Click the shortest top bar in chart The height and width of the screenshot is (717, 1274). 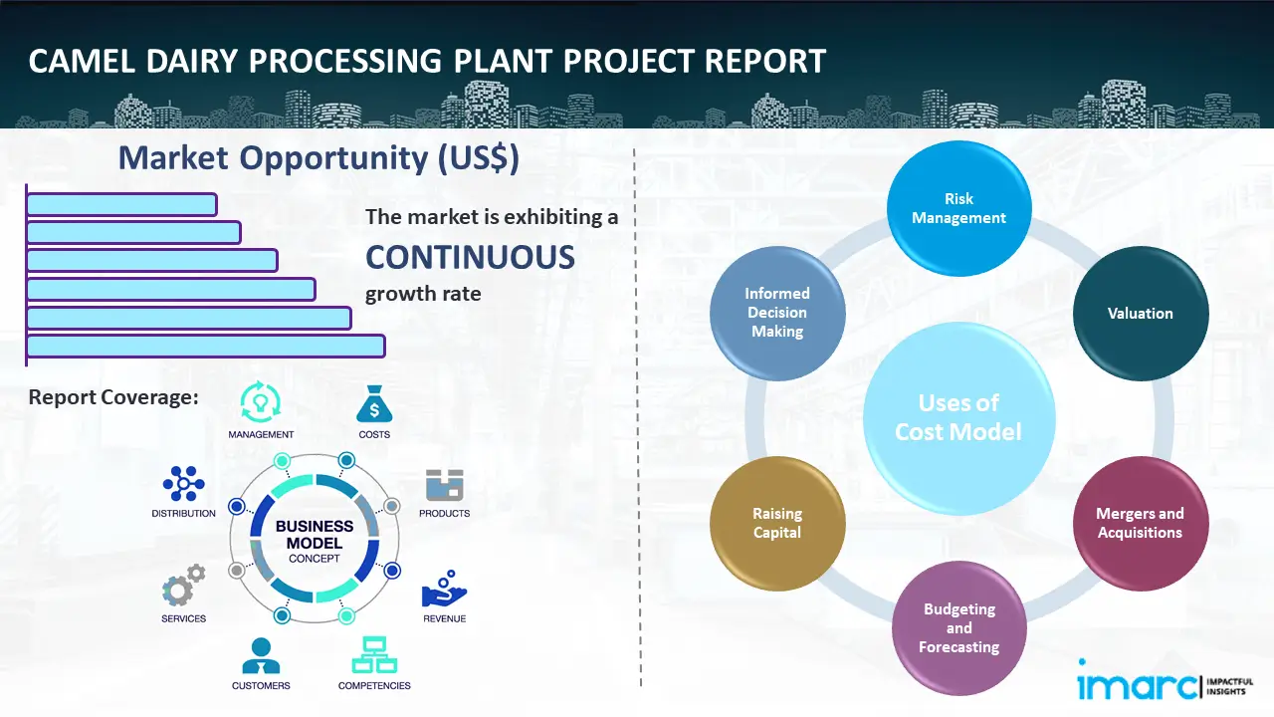121,204
